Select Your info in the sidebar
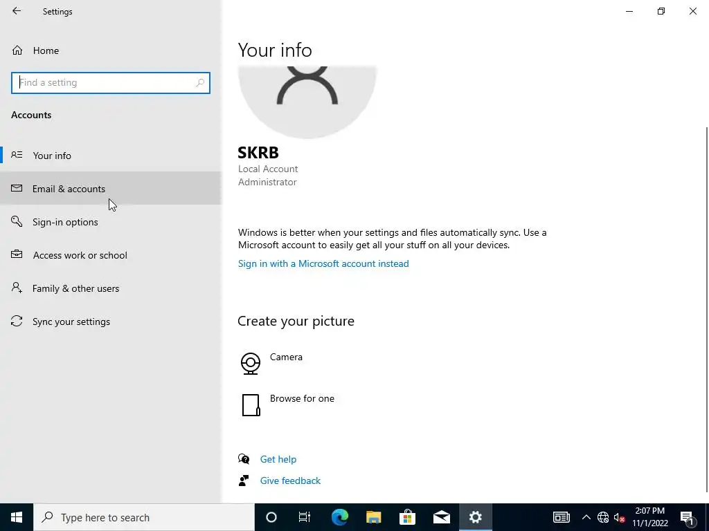Screen dimensions: 709x531 click(x=110, y=156)
